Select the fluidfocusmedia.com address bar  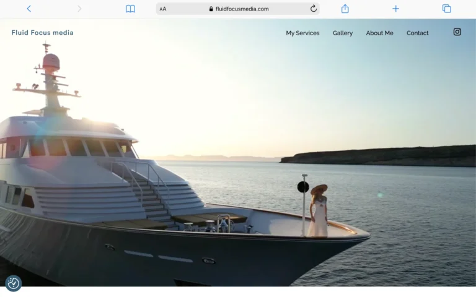[238, 9]
